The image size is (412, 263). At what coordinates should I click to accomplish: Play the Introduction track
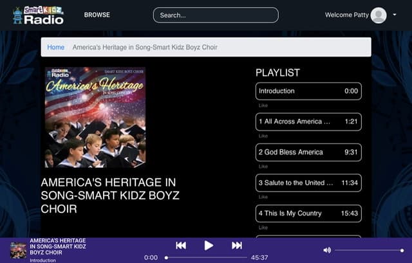coord(308,91)
